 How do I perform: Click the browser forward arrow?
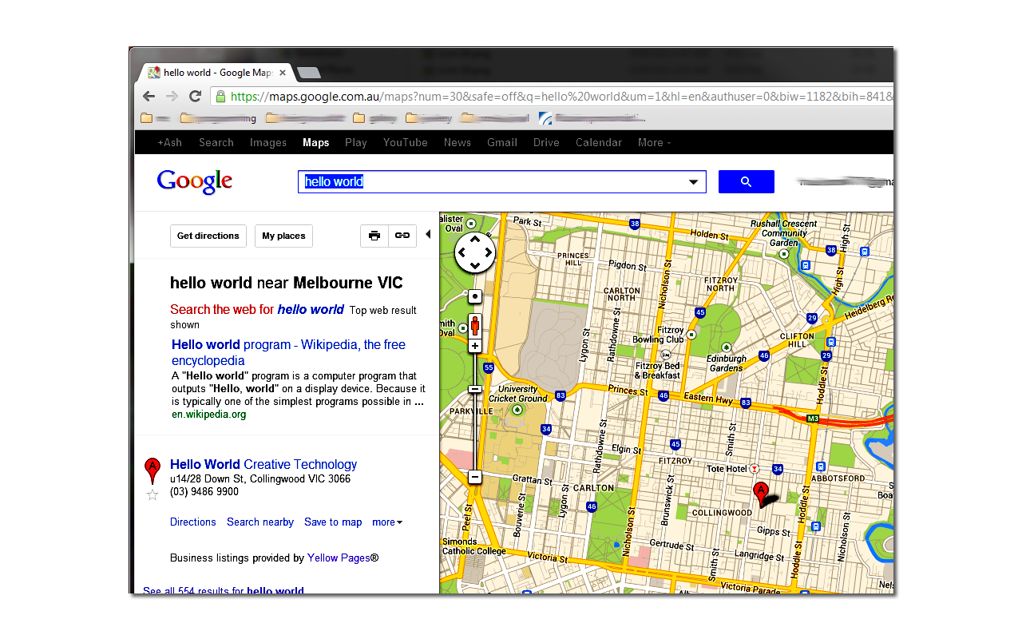pos(172,97)
